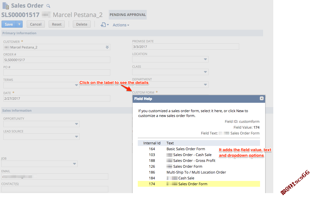Click the Delete button
Screen dimensions: 326x203
point(82,24)
